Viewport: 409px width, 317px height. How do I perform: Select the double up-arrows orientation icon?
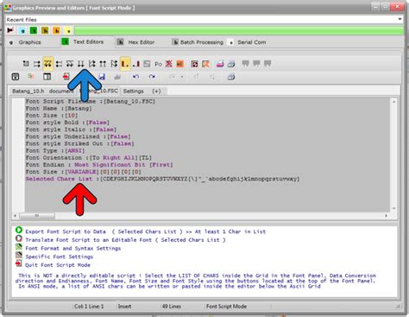103,64
